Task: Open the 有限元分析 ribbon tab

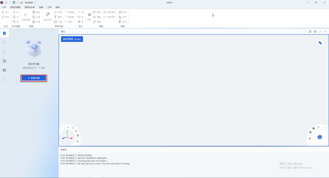Action: [x=30, y=7]
